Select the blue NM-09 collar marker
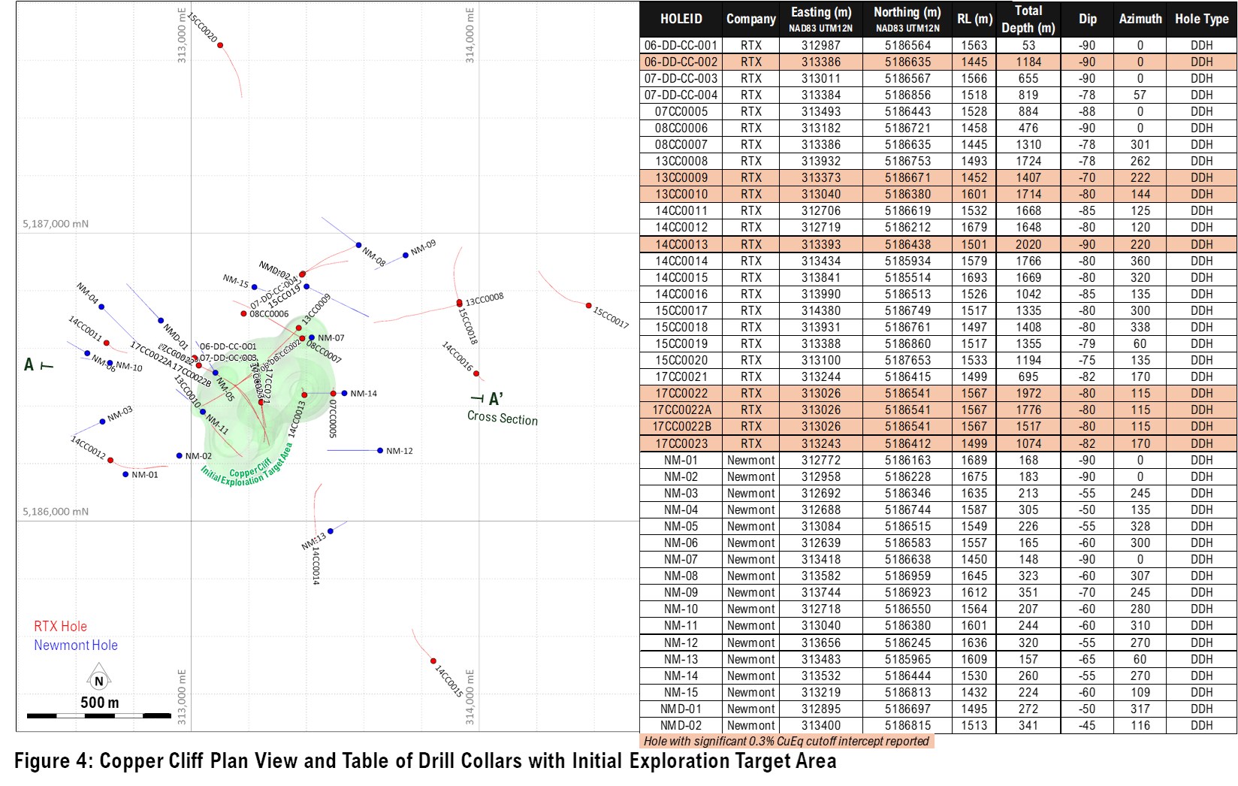 (406, 255)
